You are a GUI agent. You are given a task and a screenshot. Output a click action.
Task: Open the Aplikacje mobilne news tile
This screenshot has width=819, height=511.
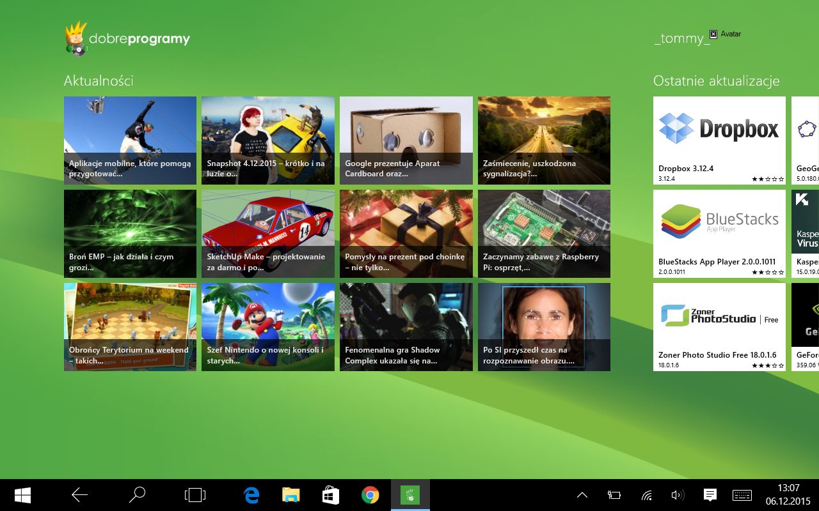[x=130, y=141]
